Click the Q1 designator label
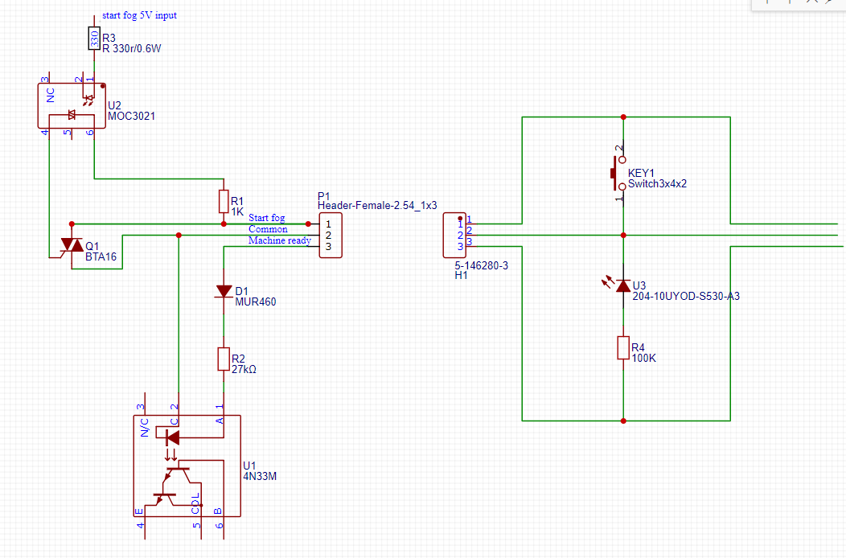This screenshot has width=846, height=558. [92, 247]
